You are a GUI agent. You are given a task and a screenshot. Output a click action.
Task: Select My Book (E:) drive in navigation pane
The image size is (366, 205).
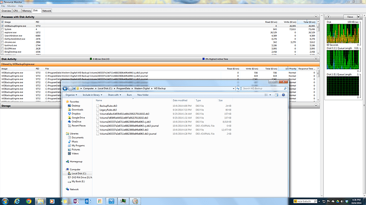76,182
